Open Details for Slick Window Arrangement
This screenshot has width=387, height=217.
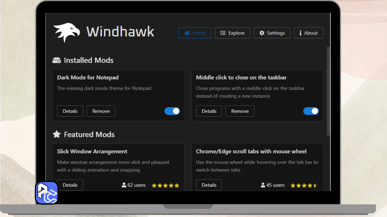[x=70, y=185]
